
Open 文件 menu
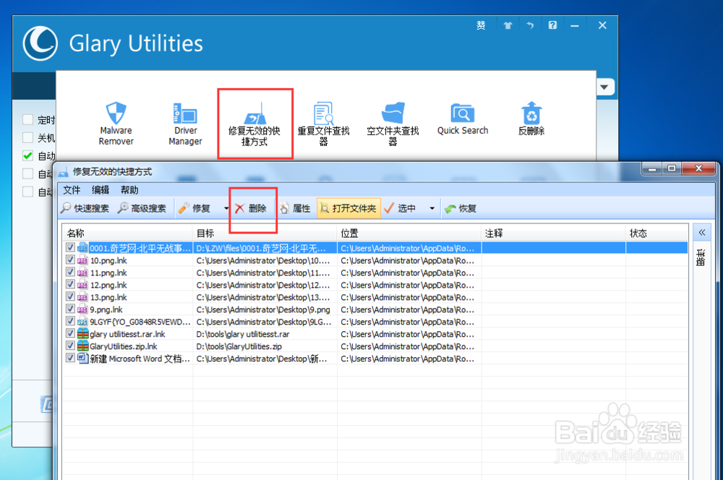(72, 190)
